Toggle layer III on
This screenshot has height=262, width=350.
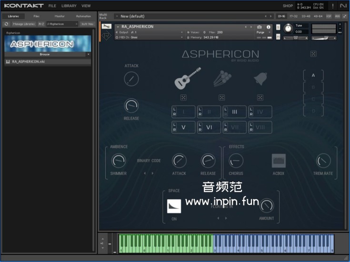[234, 112]
